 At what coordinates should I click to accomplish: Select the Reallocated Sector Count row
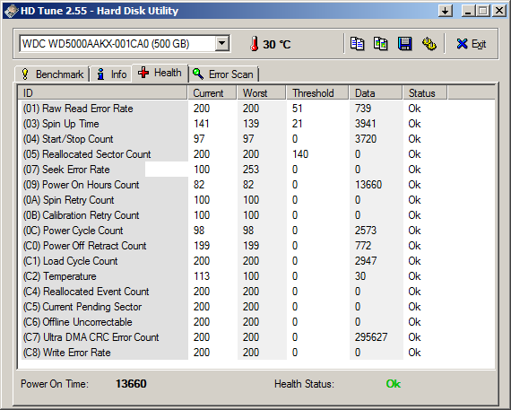coord(256,154)
